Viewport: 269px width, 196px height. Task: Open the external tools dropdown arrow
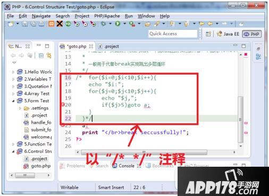pyautogui.click(x=139, y=23)
